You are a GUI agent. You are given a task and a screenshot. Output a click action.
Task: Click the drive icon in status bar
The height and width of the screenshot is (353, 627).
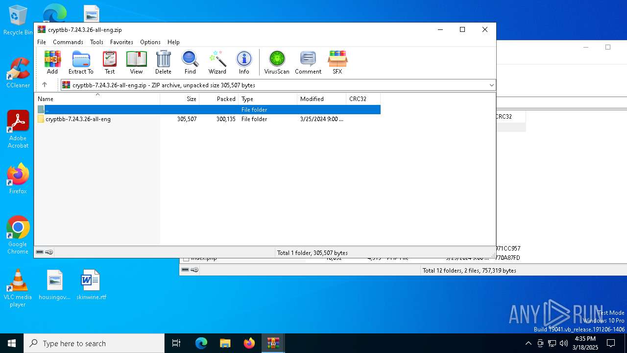40,252
